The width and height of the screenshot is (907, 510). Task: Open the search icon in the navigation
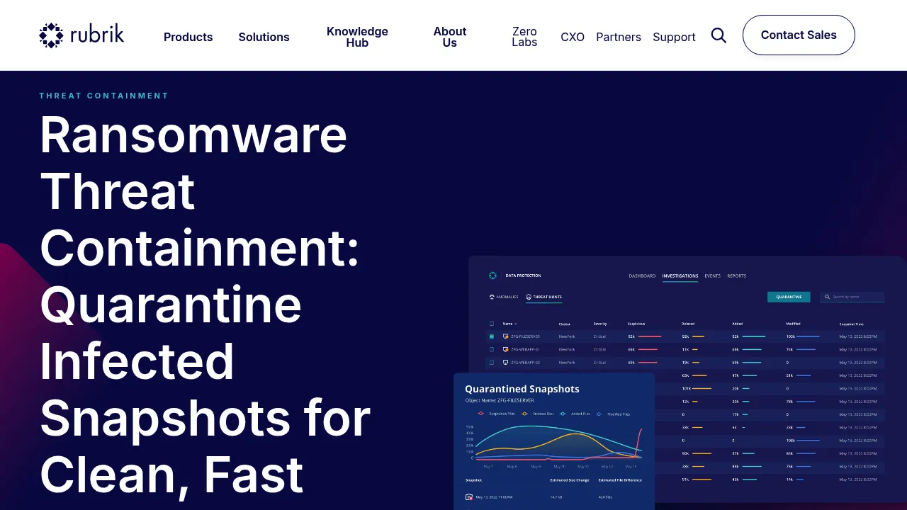click(x=719, y=35)
